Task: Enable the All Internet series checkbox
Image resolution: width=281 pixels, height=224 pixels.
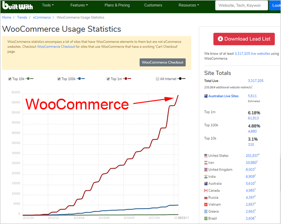Action: click(x=157, y=79)
